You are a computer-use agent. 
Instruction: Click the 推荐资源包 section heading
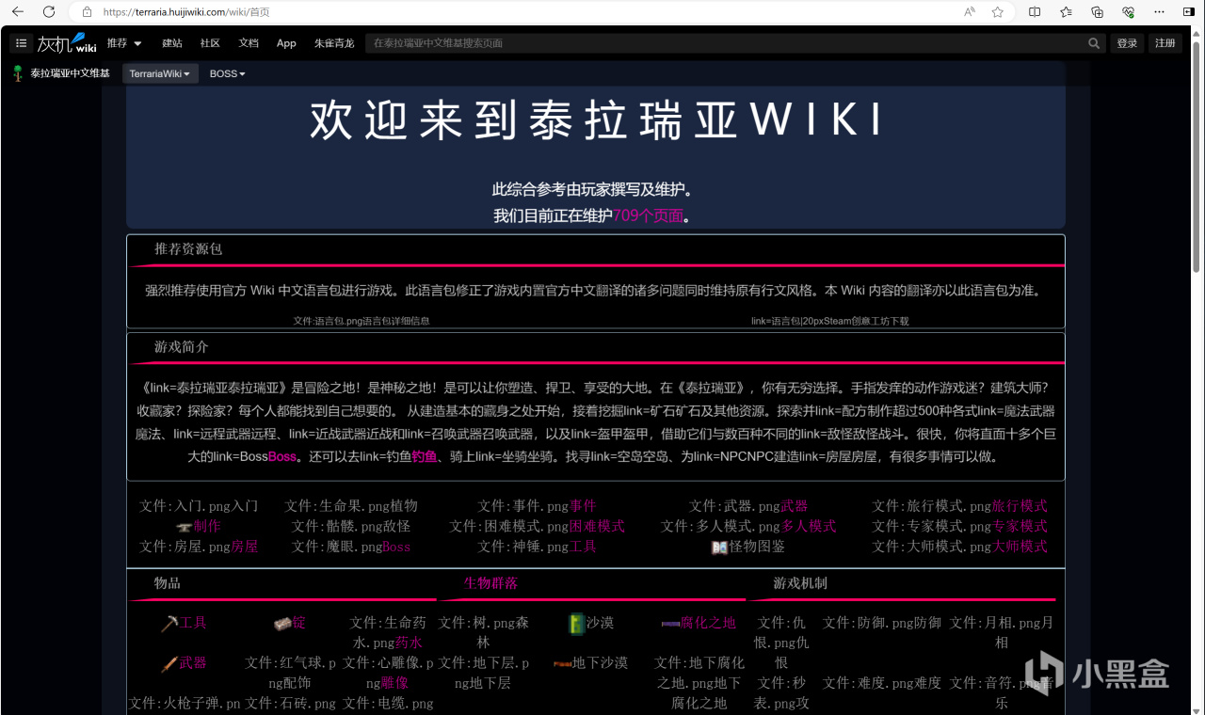(x=188, y=249)
